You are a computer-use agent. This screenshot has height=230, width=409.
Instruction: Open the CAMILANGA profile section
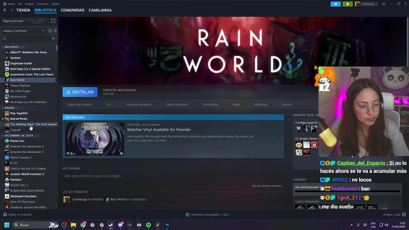[x=100, y=10]
